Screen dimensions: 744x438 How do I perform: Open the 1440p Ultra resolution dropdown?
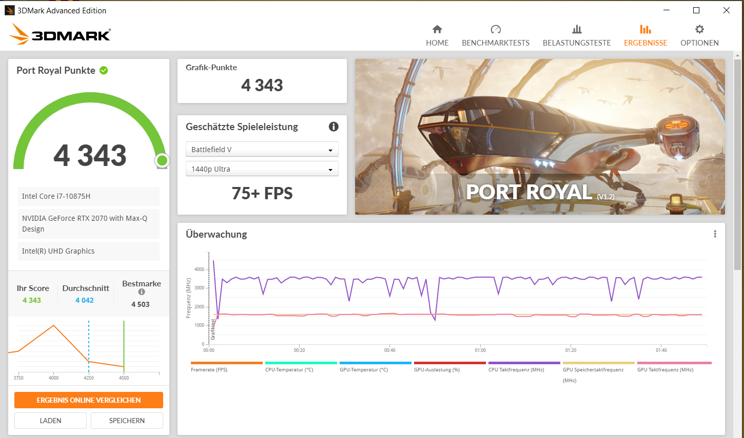pos(262,169)
